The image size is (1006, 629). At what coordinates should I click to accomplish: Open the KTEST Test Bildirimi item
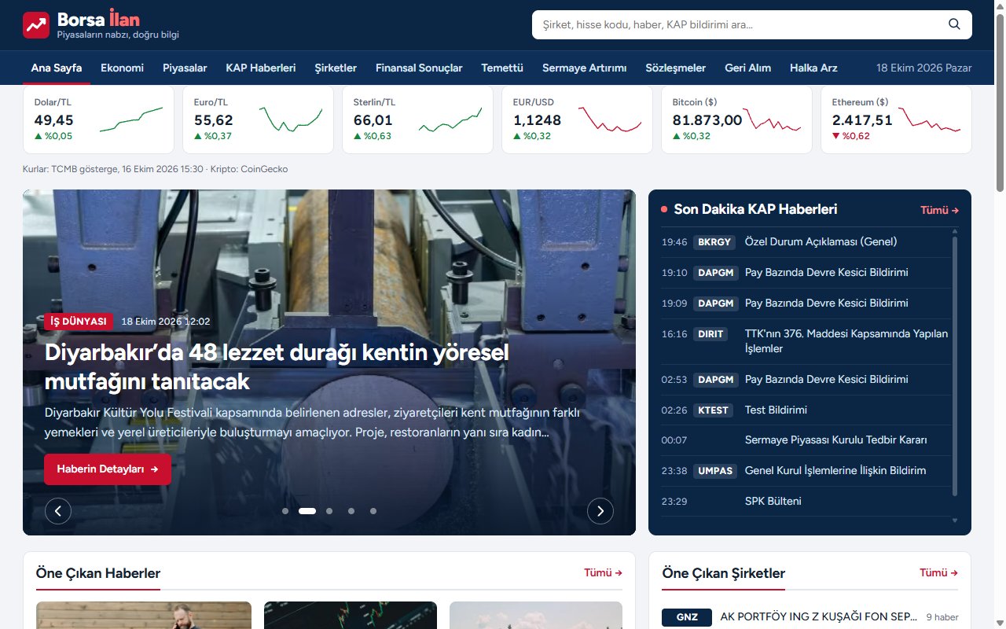[806, 410]
